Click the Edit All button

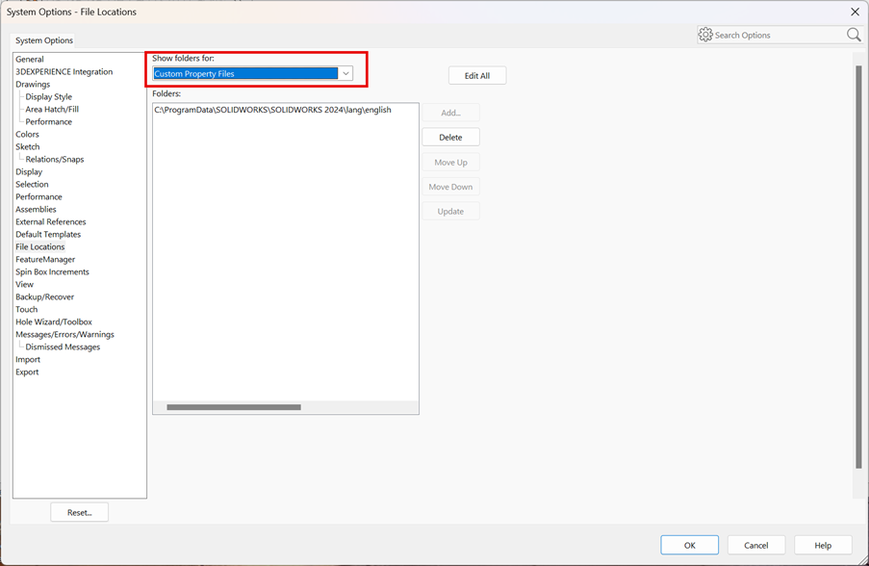[x=477, y=76]
